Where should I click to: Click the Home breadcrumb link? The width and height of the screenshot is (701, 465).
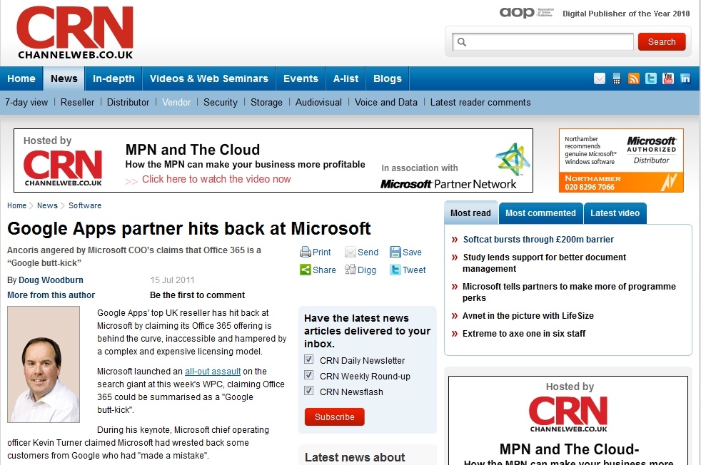pyautogui.click(x=16, y=205)
